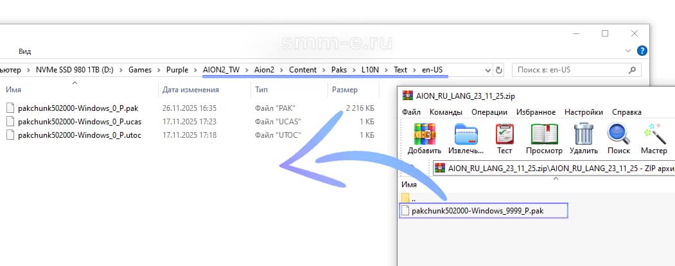
Task: Open the WinRAR archive path combo box
Action: 552,168
